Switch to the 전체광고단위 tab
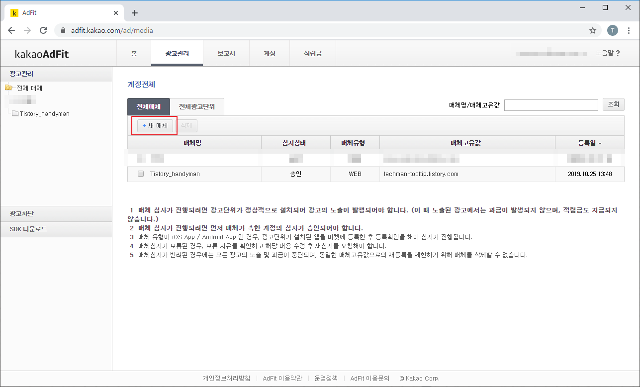The image size is (640, 387). coord(197,106)
